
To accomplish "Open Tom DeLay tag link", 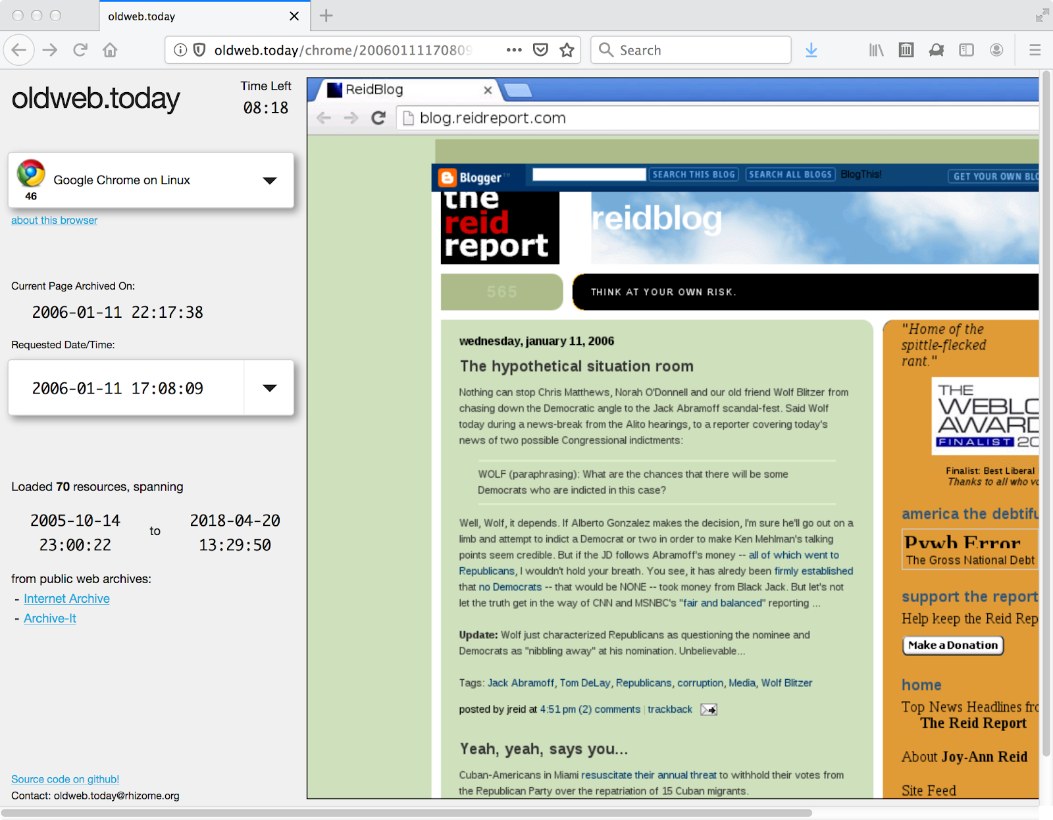I will (x=585, y=683).
